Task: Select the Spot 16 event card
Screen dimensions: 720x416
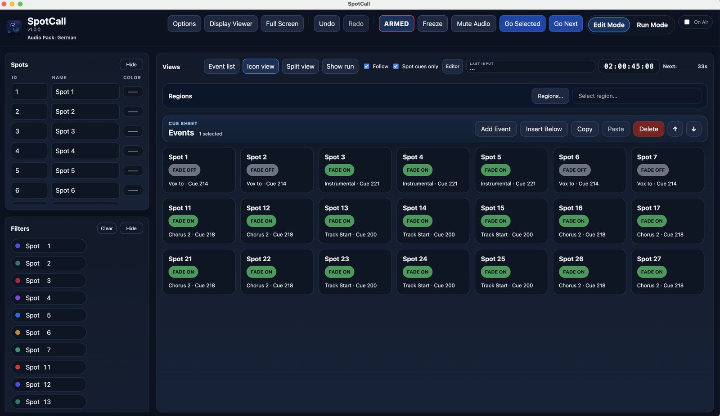Action: click(589, 221)
